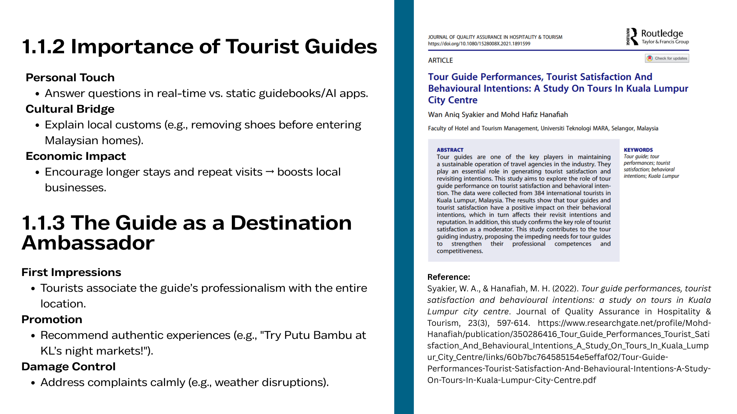Click the Routledge logo icon
The width and height of the screenshot is (737, 414).
tap(633, 36)
